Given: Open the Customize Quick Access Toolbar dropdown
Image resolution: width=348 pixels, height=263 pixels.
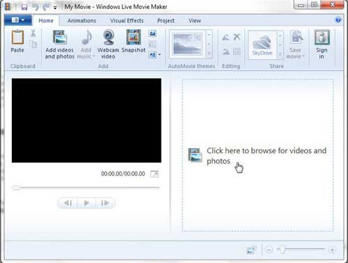Looking at the screenshot, I should tap(55, 8).
